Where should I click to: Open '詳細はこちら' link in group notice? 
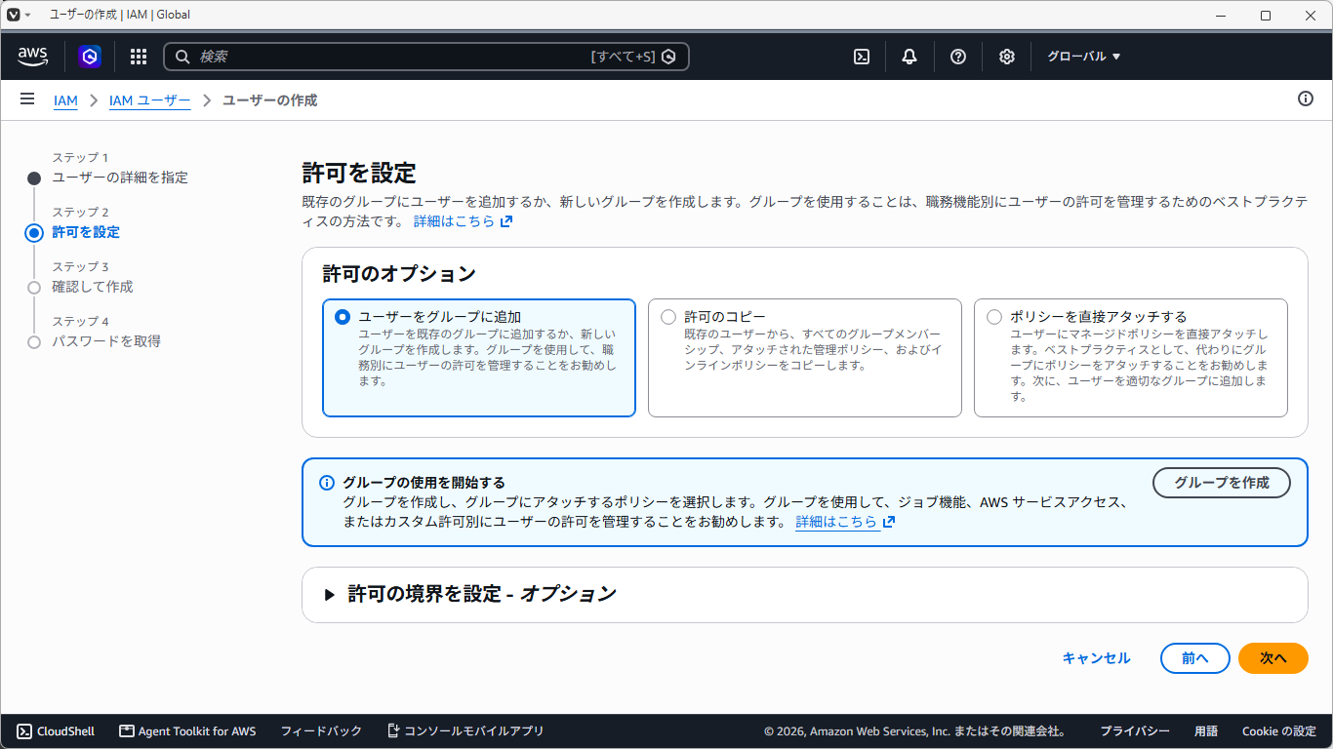[845, 522]
